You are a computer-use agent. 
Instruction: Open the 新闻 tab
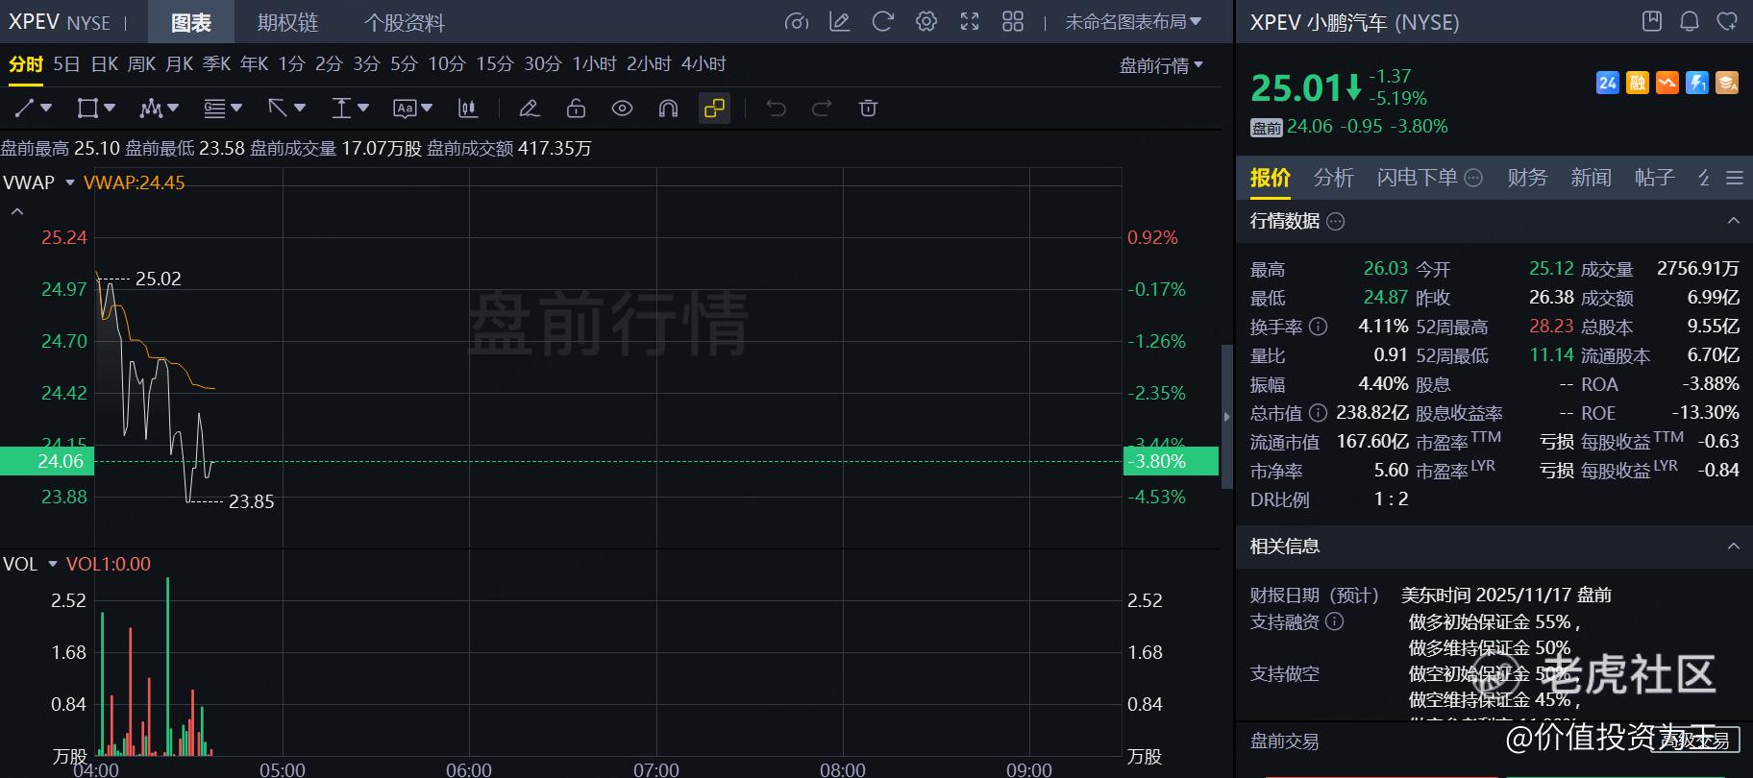(x=1591, y=178)
